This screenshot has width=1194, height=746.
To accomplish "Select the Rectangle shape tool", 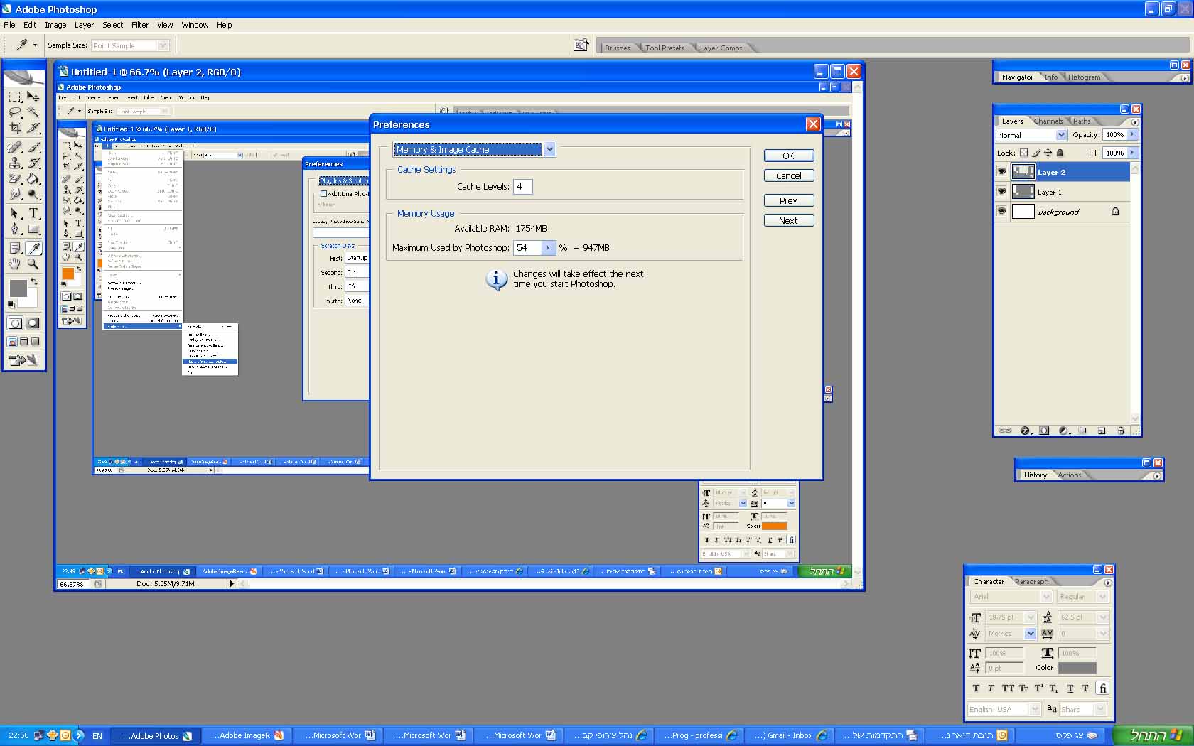I will 33,229.
